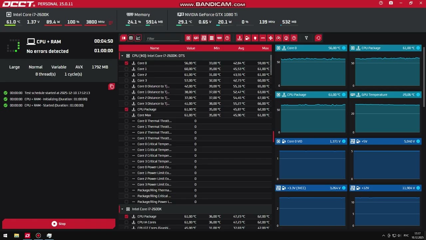Screen dimensions: 426x240
Task: Switch the РУС keyboard language indicator
Action: point(406,236)
